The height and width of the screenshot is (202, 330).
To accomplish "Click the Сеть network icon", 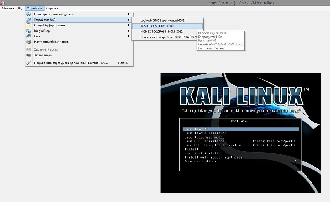I will tap(29, 36).
